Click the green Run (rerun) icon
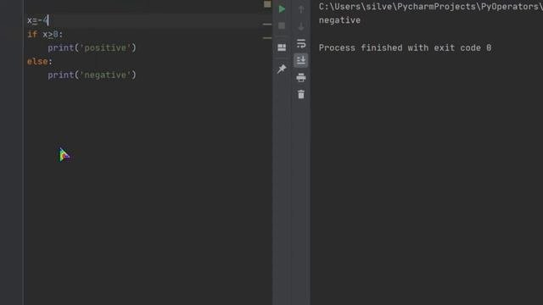 282,9
